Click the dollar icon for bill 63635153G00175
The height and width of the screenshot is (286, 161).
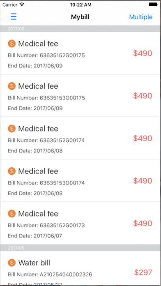12,86
